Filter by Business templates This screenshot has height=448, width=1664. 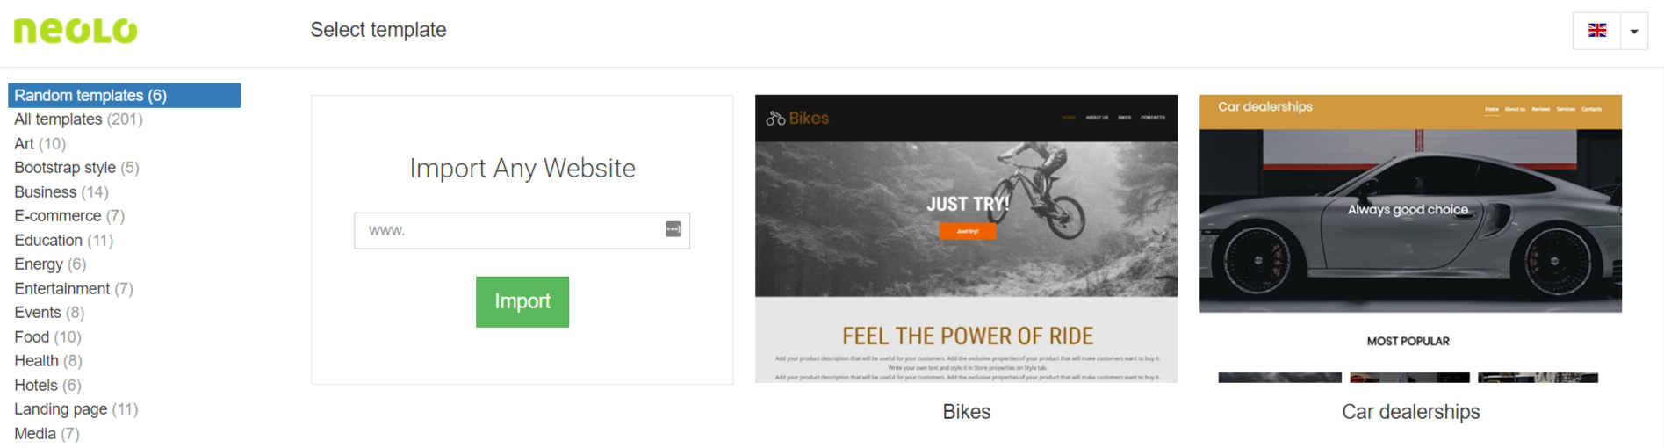[61, 191]
